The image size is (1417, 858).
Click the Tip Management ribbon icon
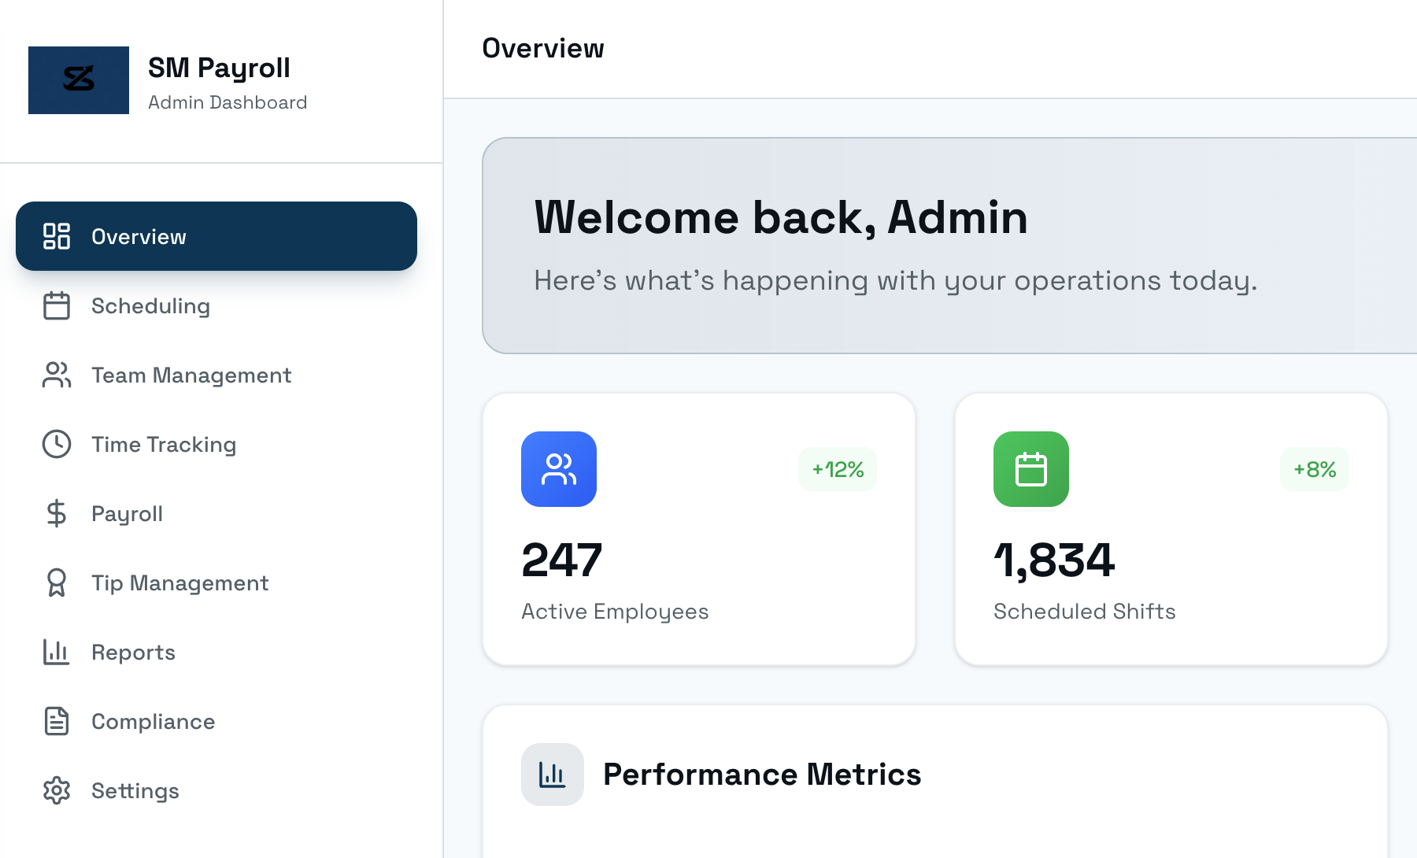click(x=56, y=582)
